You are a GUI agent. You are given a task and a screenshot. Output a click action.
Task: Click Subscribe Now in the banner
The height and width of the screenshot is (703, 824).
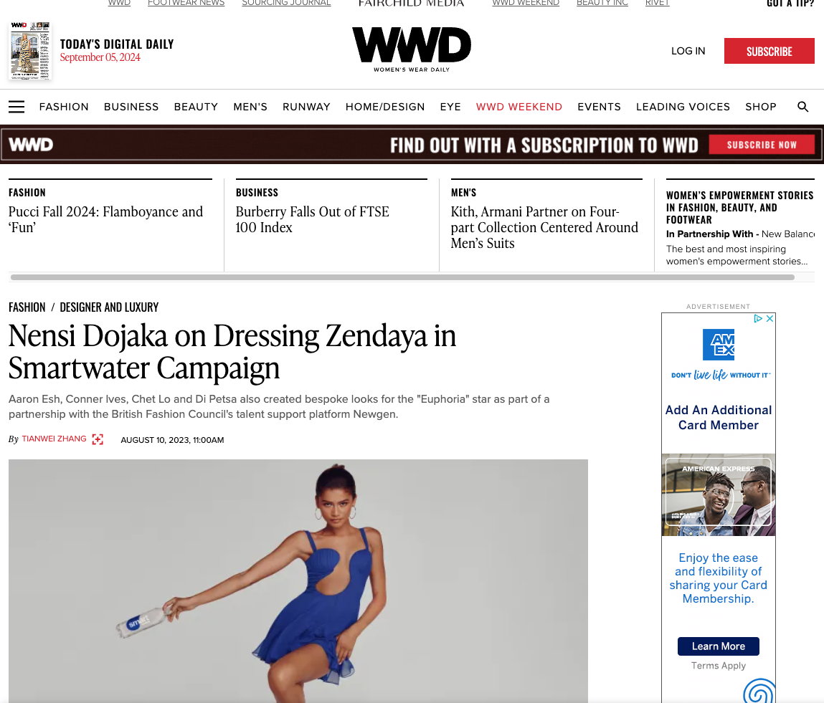762,144
